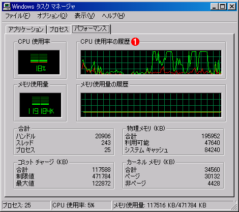Image resolution: width=239 pixels, height=212 pixels.
Task: Open the ファイル(F) menu
Action: tap(18, 16)
